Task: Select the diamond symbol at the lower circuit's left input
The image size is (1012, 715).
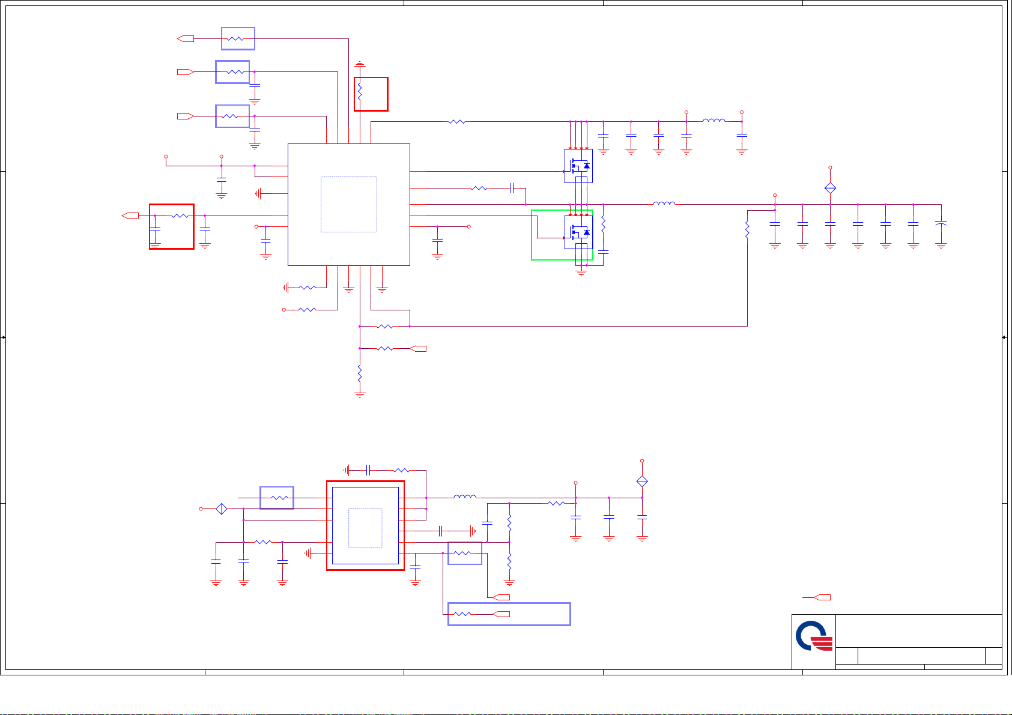Action: point(222,508)
